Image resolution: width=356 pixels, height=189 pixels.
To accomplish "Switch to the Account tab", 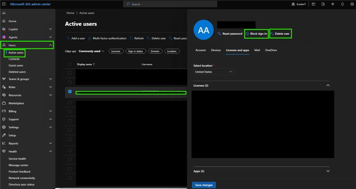I will tap(201, 50).
